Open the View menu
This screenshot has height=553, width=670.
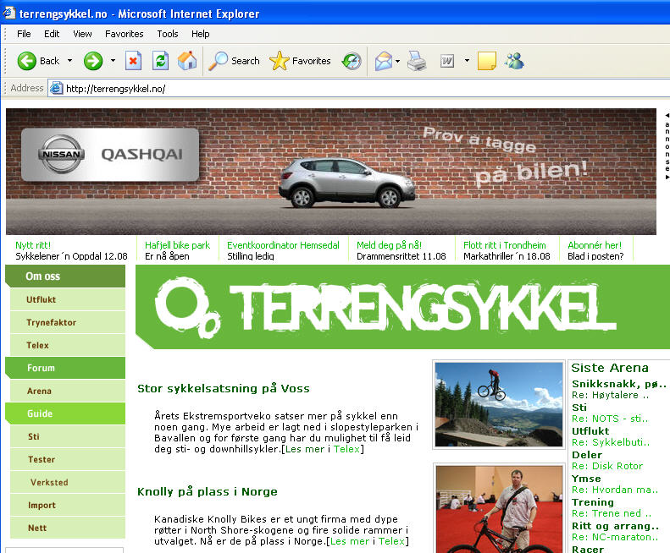coord(82,34)
